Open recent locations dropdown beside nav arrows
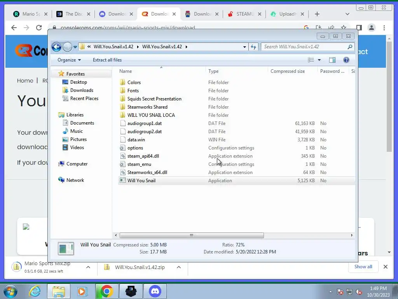Screen dimensions: 398x299 click(75, 47)
